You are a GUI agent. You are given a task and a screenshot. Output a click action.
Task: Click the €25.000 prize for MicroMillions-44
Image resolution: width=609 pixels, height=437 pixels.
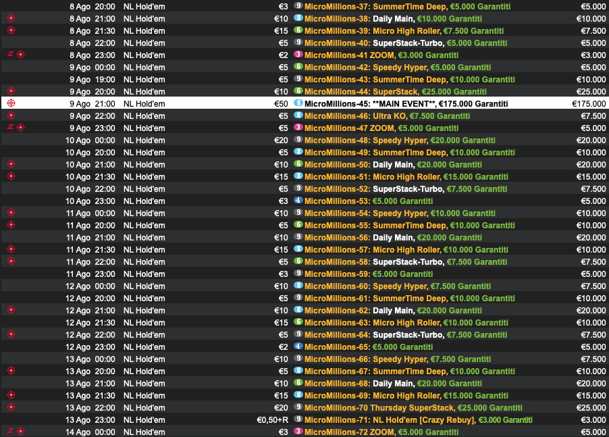tap(591, 92)
